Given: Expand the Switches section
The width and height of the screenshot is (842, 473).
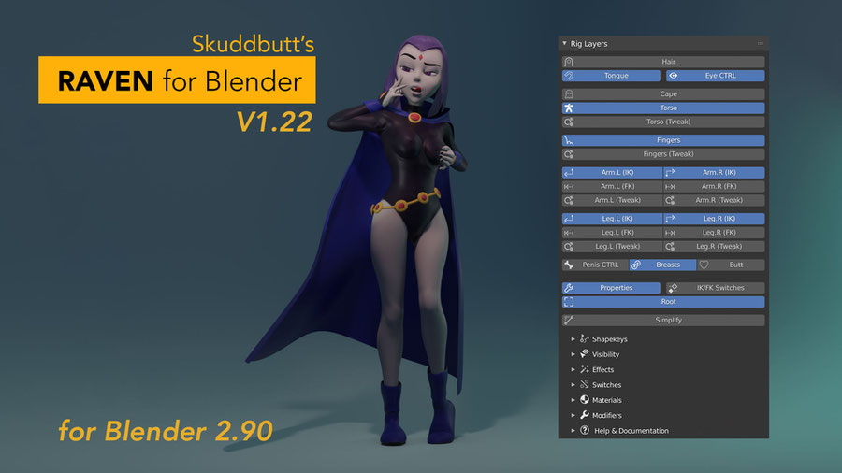Looking at the screenshot, I should pos(573,384).
